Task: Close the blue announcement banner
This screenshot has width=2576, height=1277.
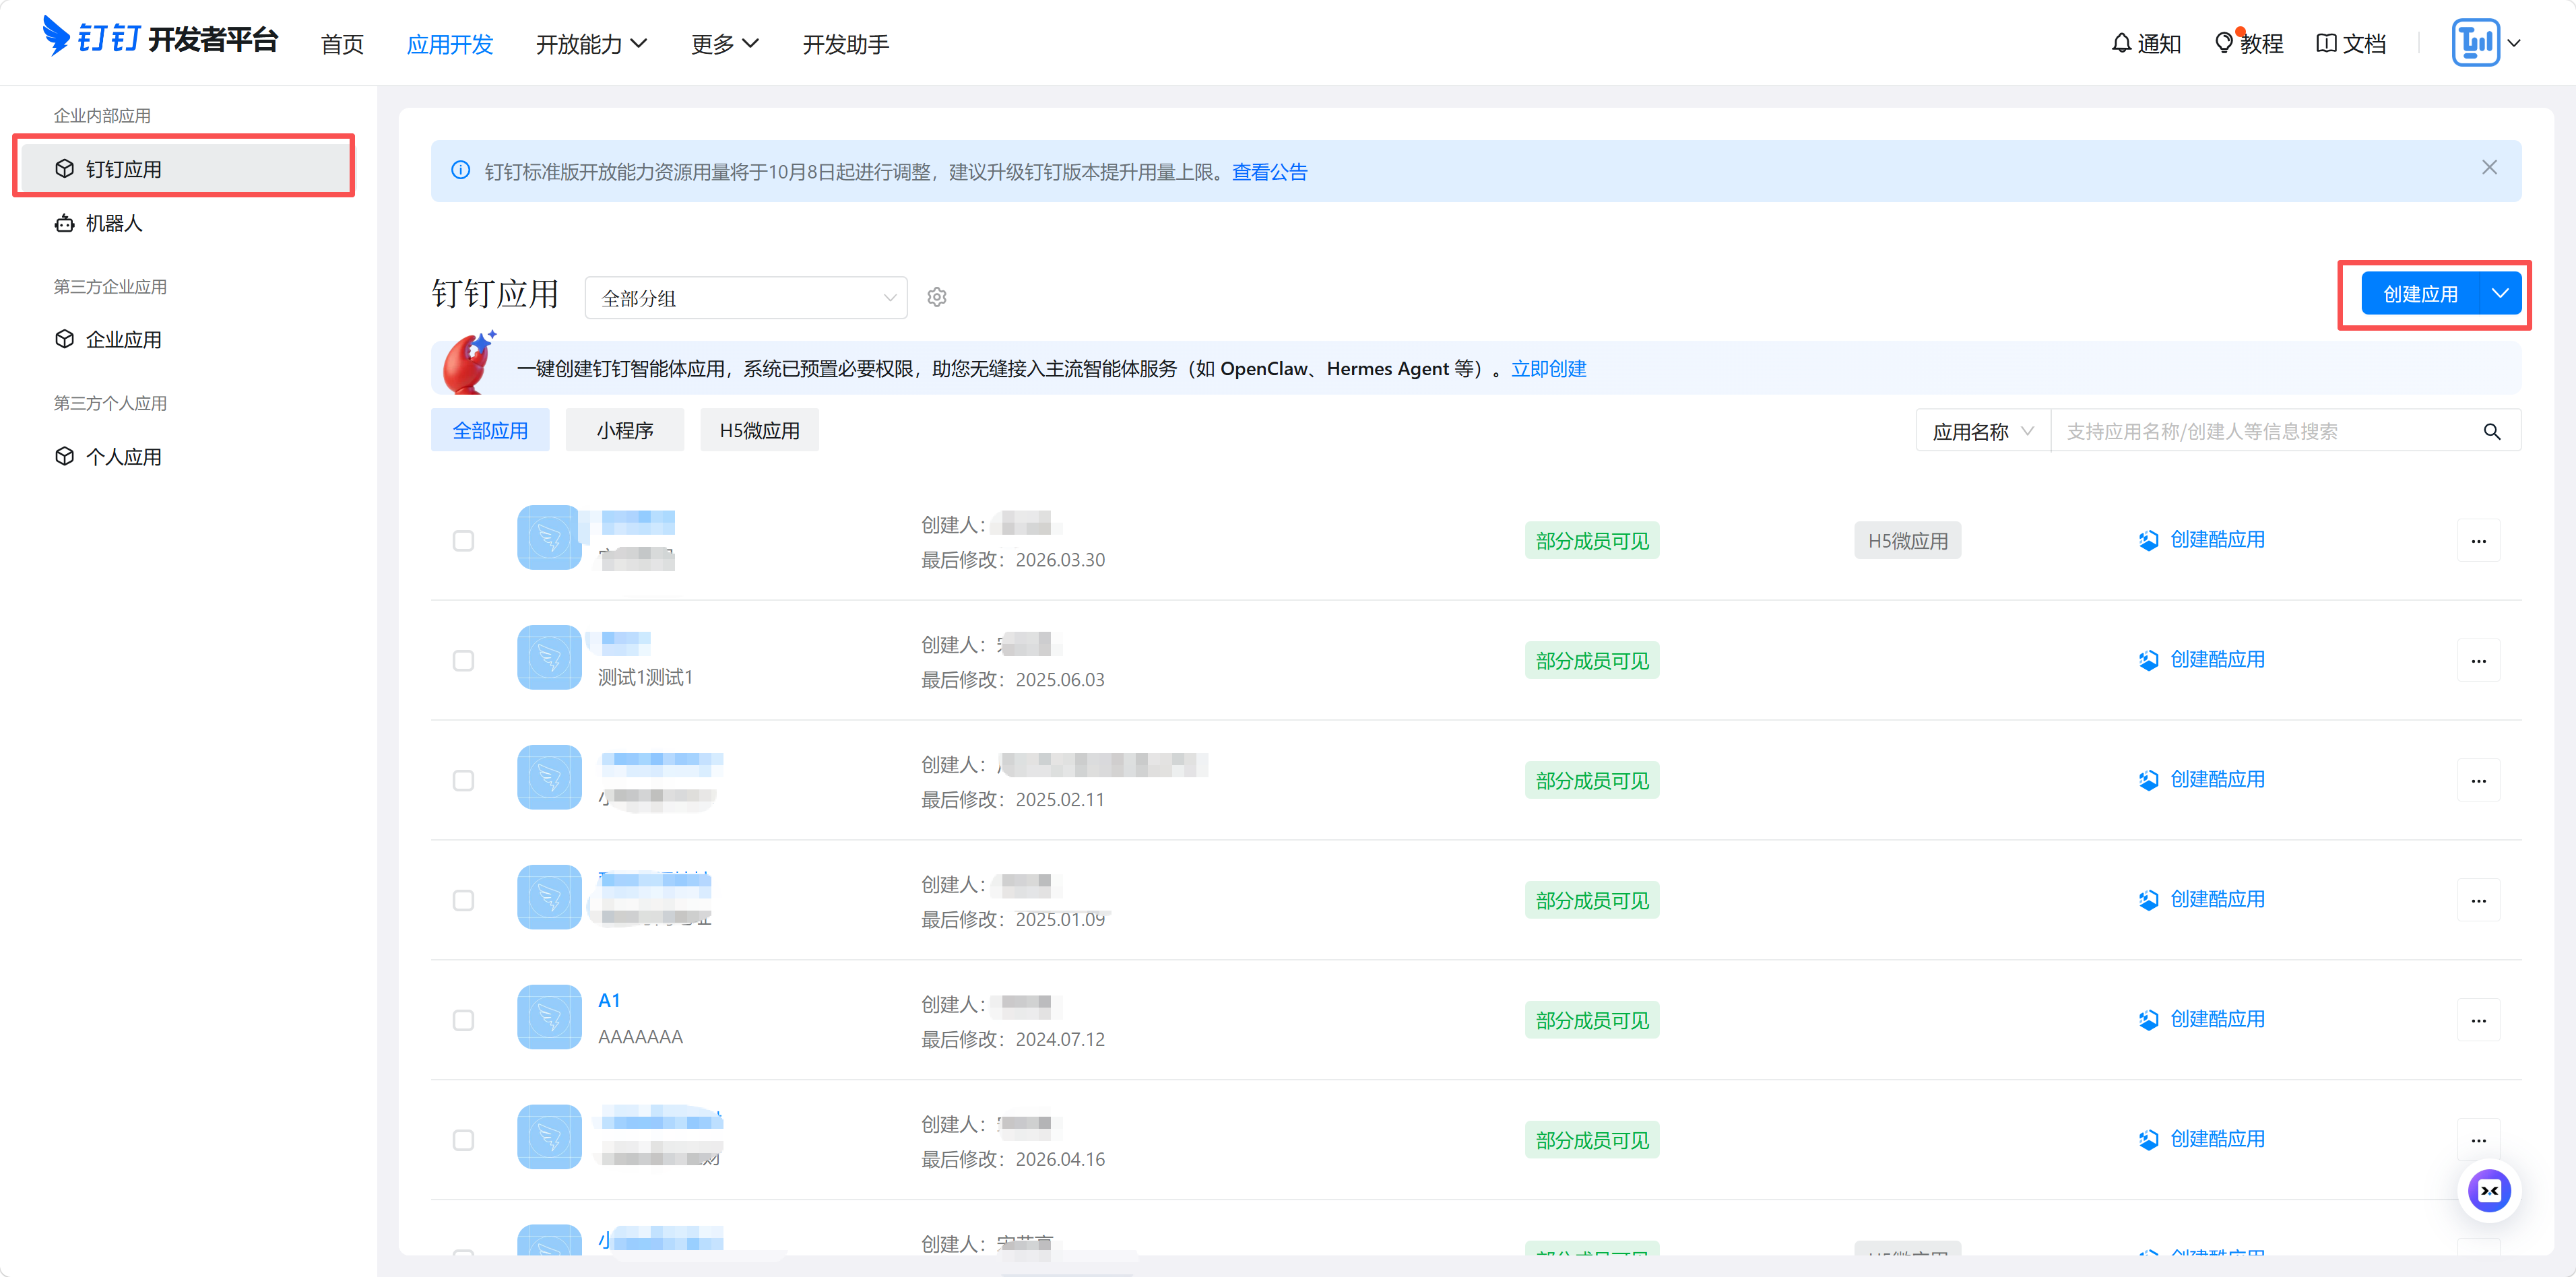Action: [2489, 168]
